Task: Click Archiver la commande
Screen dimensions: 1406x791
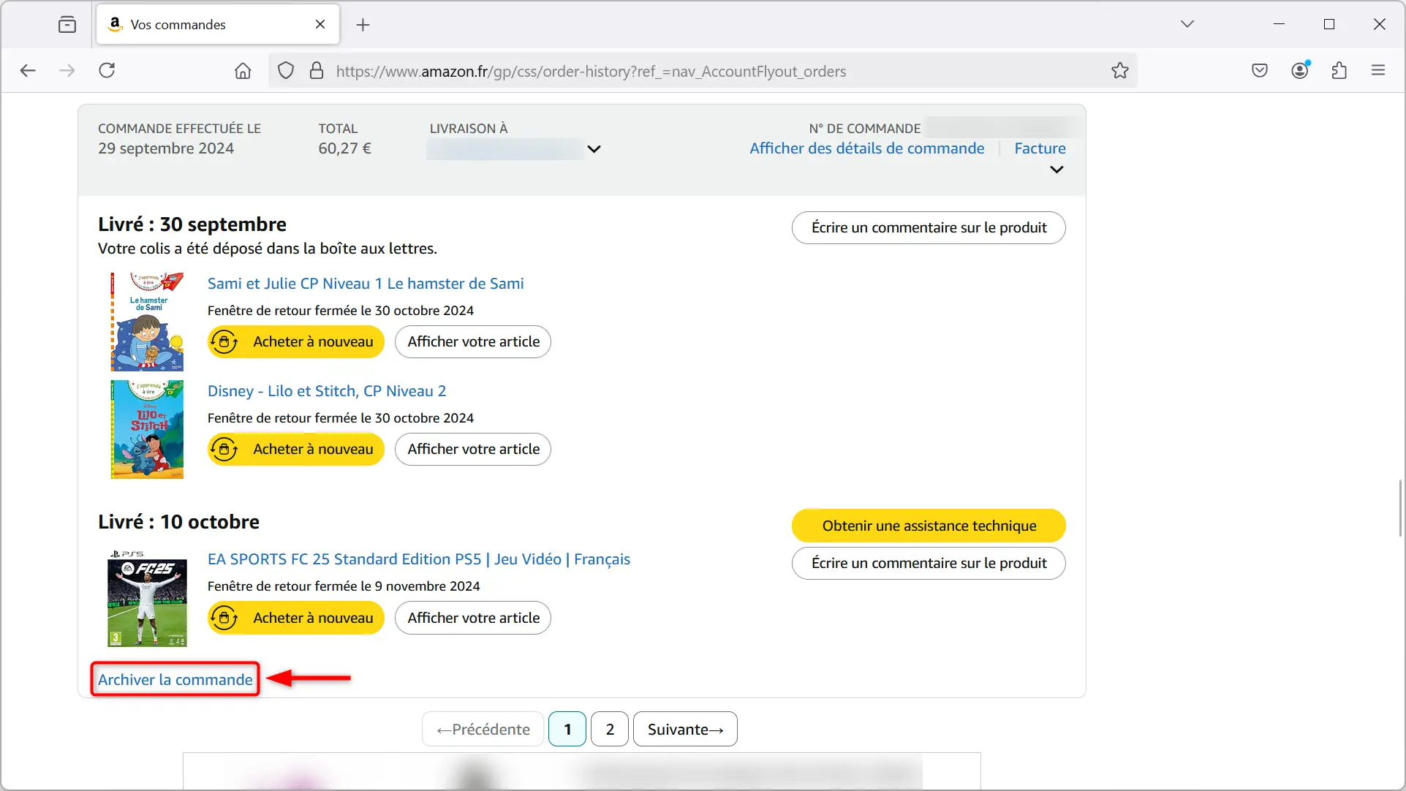Action: 175,680
